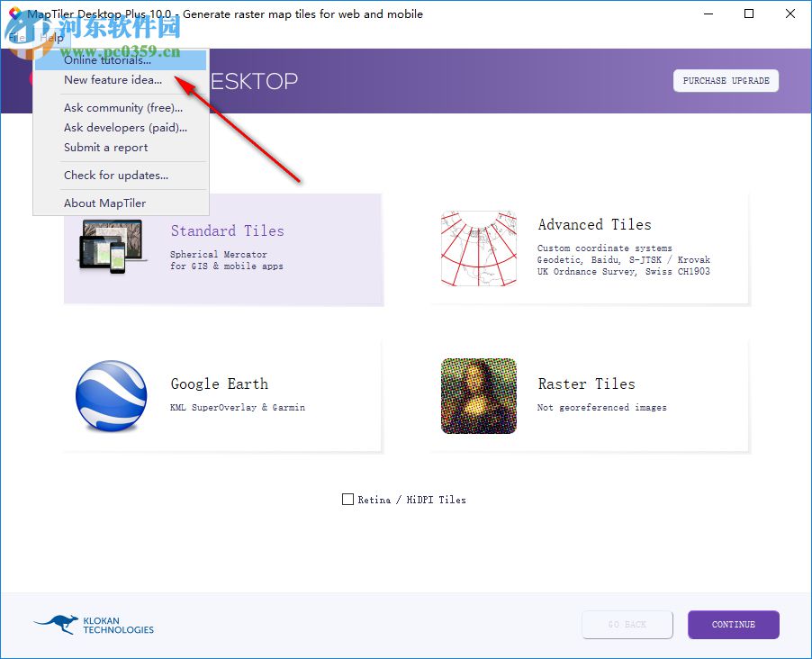Open the Online tutorials menu entry
The image size is (812, 659).
(x=121, y=60)
